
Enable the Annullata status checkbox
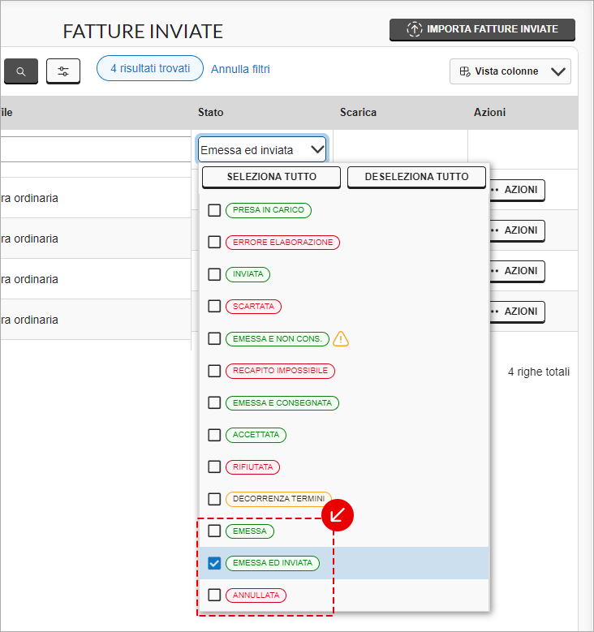point(214,595)
